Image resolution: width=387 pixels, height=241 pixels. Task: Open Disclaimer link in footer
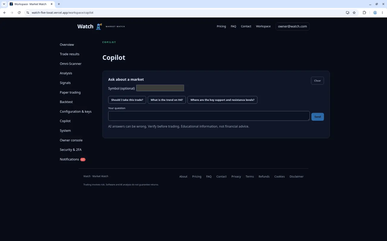click(297, 177)
